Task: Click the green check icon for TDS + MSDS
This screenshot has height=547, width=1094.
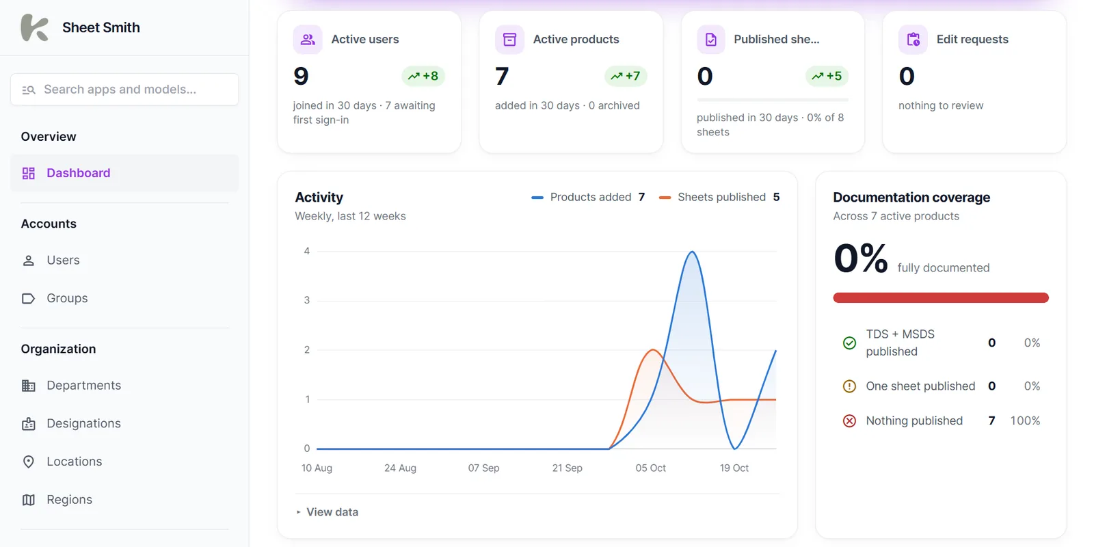Action: pos(849,343)
